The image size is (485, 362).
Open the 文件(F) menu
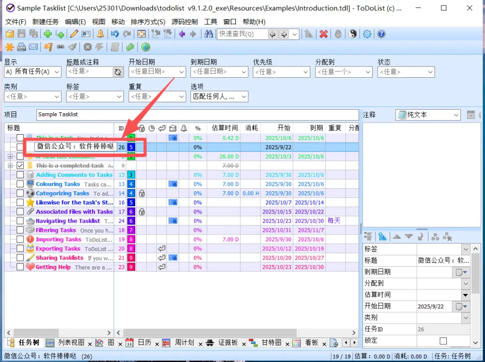[x=16, y=22]
